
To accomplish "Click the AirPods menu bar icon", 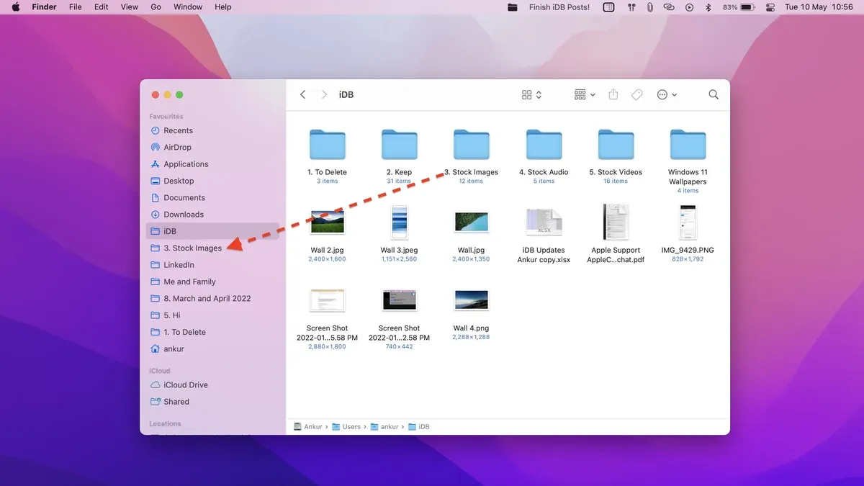I will pos(631,7).
